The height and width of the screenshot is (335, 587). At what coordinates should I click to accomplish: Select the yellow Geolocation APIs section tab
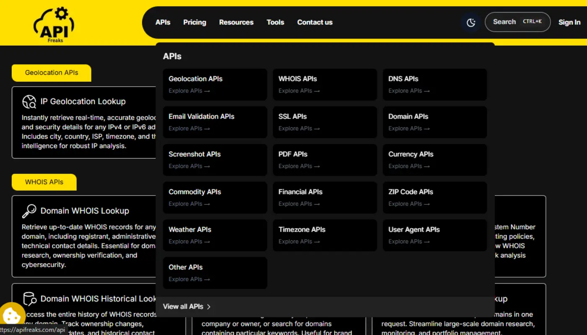52,73
